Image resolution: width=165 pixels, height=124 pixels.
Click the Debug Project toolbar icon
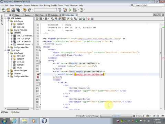75,10
